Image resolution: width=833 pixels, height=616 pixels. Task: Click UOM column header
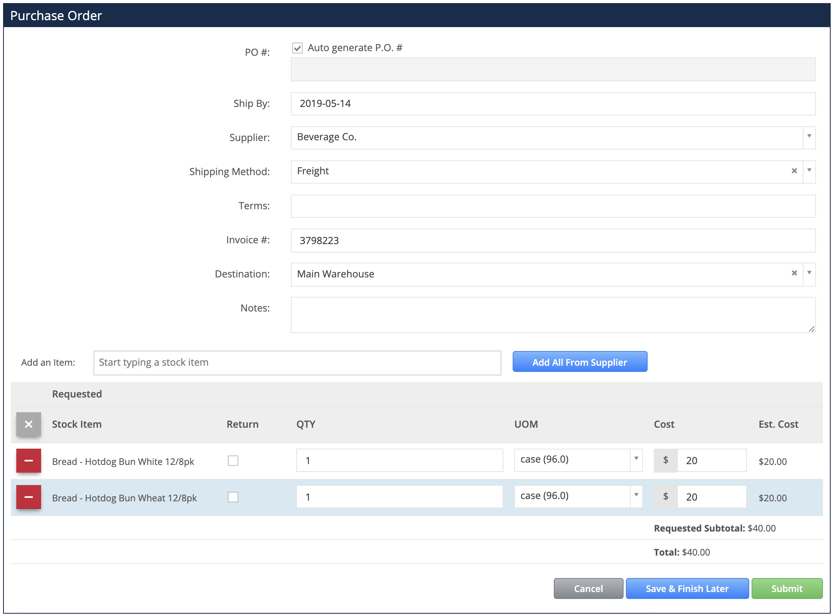click(526, 424)
